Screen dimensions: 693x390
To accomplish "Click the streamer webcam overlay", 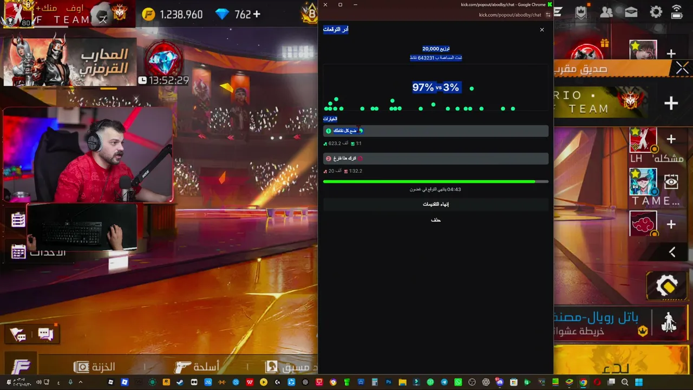I will tap(88, 154).
